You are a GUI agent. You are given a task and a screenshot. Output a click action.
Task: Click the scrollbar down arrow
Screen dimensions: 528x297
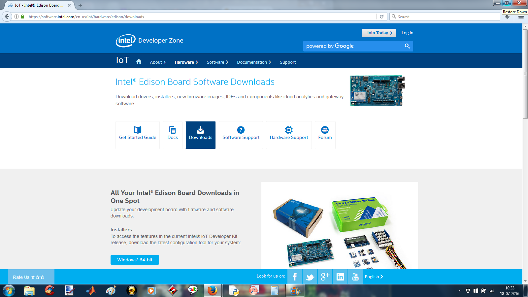tap(525, 281)
